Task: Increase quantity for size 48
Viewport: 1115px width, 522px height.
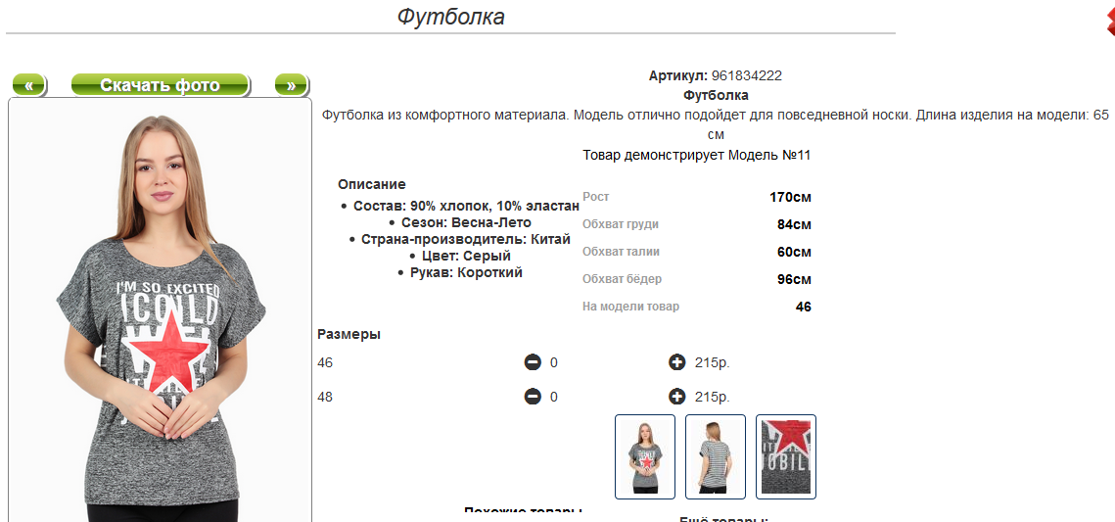Action: (x=676, y=397)
